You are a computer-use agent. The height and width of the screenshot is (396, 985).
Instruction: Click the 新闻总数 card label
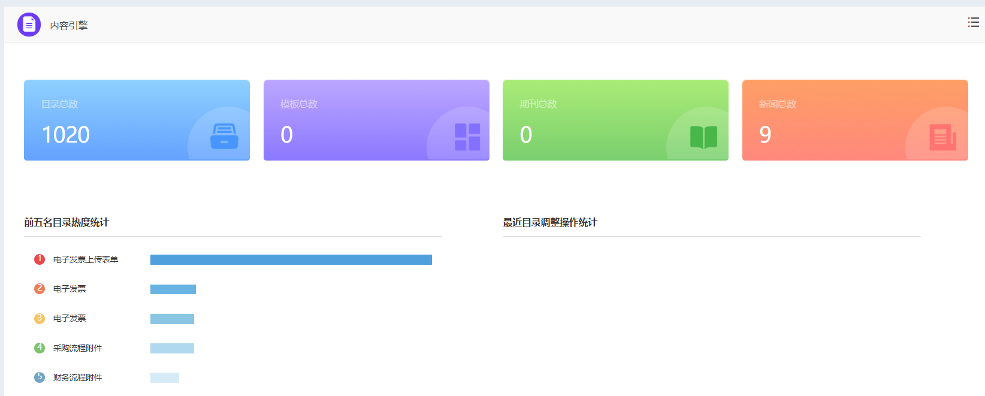pos(778,104)
